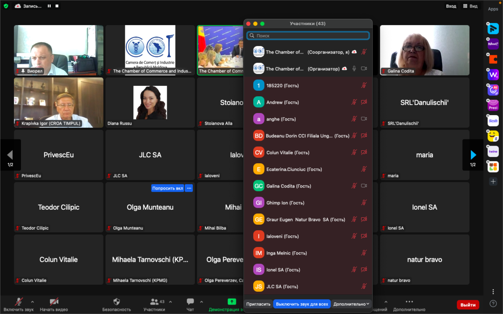This screenshot has width=503, height=314.
Task: Click the Вход button at top
Action: coord(451,6)
